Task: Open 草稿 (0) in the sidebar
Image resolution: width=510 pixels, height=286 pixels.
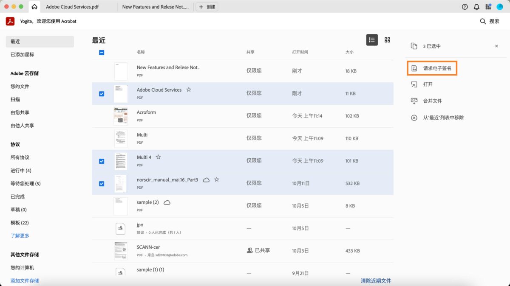Action: click(19, 210)
